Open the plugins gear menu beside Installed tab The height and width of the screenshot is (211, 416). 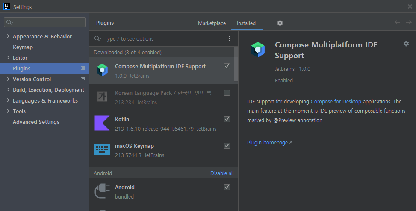click(280, 23)
